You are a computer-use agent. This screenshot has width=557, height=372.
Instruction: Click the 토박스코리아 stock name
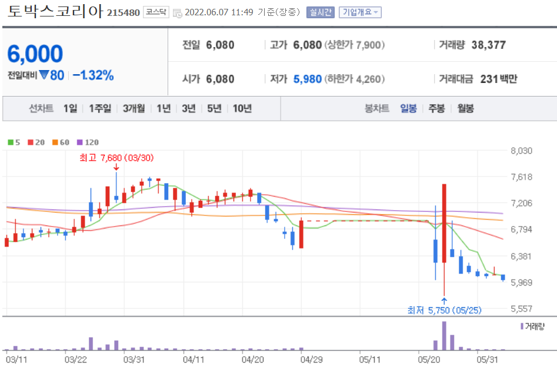(x=55, y=11)
